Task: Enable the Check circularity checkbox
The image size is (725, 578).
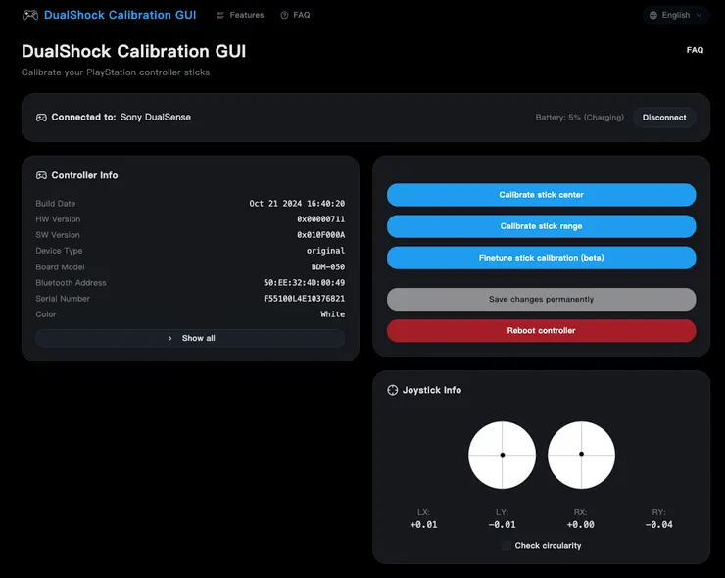Action: click(x=506, y=546)
